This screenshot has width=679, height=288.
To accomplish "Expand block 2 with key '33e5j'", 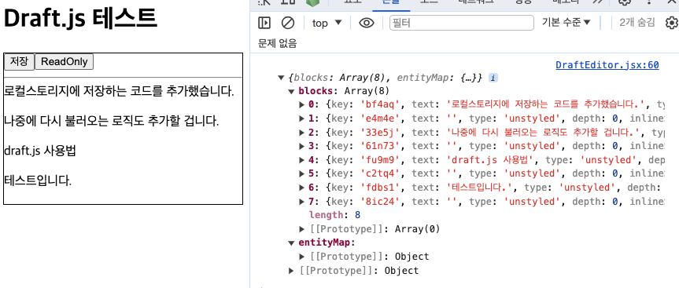I will pos(302,132).
